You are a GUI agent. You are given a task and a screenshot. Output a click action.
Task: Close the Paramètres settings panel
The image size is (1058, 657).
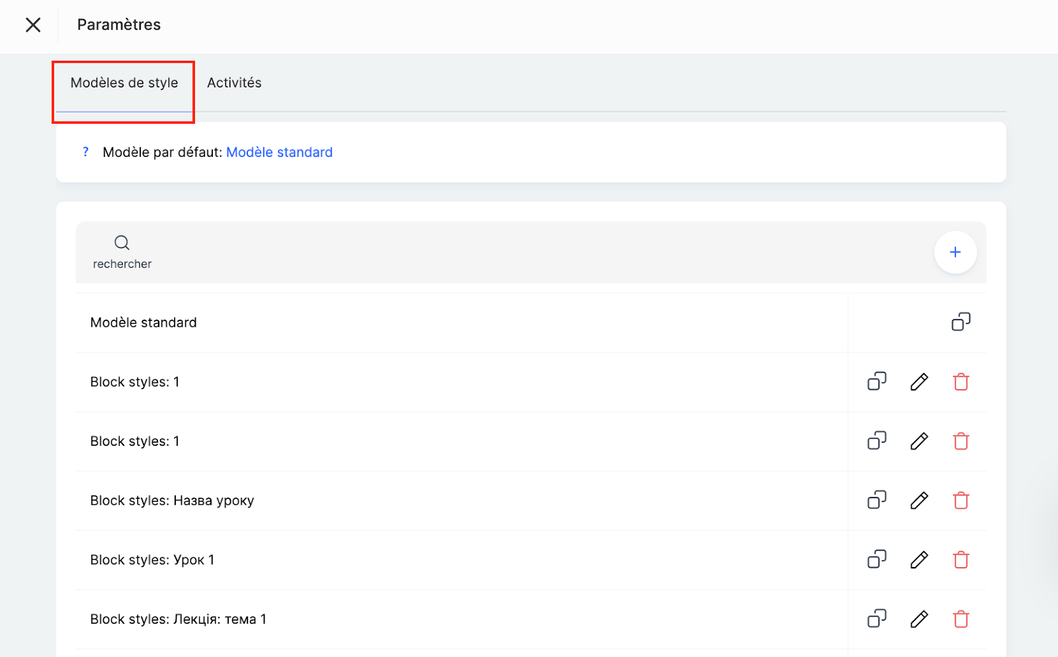point(33,25)
